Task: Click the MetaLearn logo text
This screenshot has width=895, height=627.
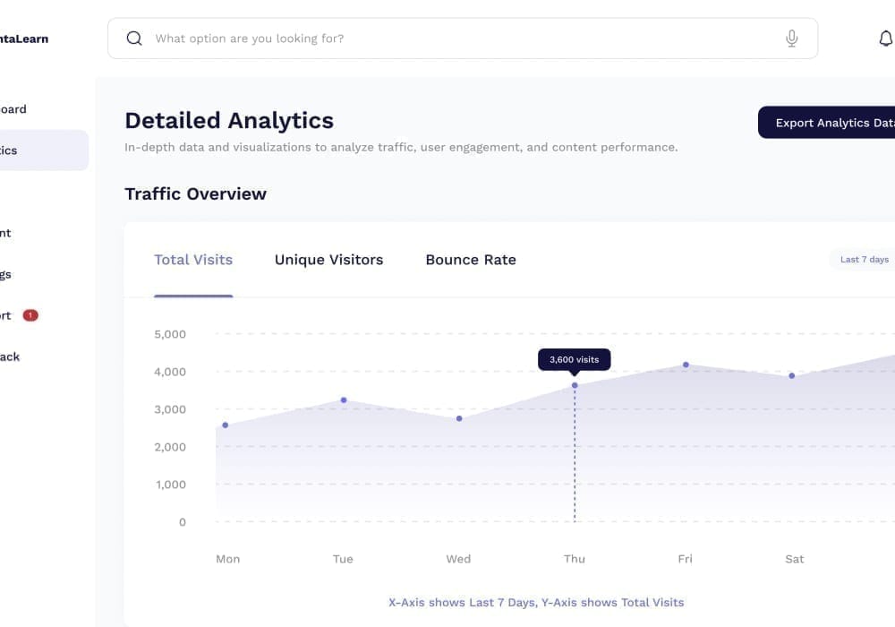Action: click(x=24, y=39)
